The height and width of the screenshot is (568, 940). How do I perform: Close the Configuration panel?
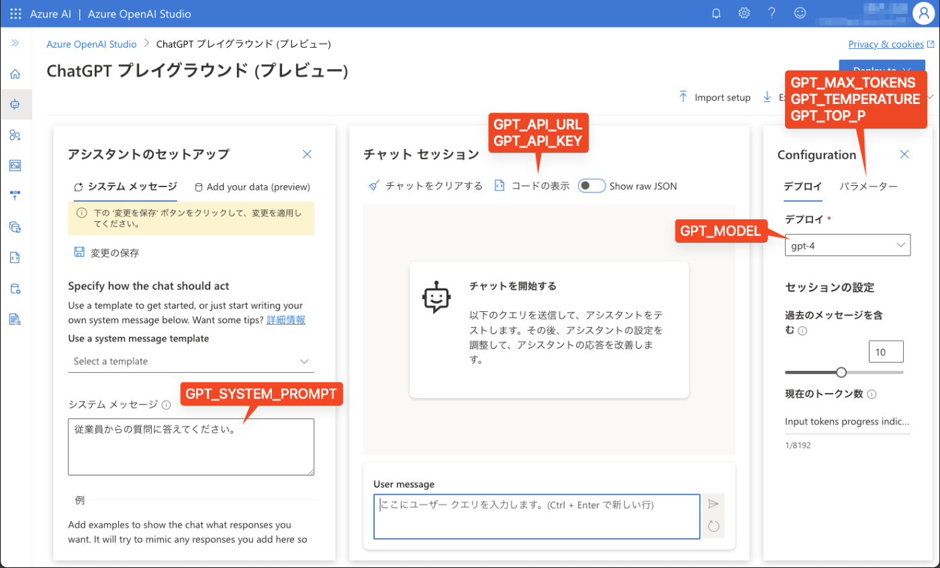pyautogui.click(x=904, y=154)
